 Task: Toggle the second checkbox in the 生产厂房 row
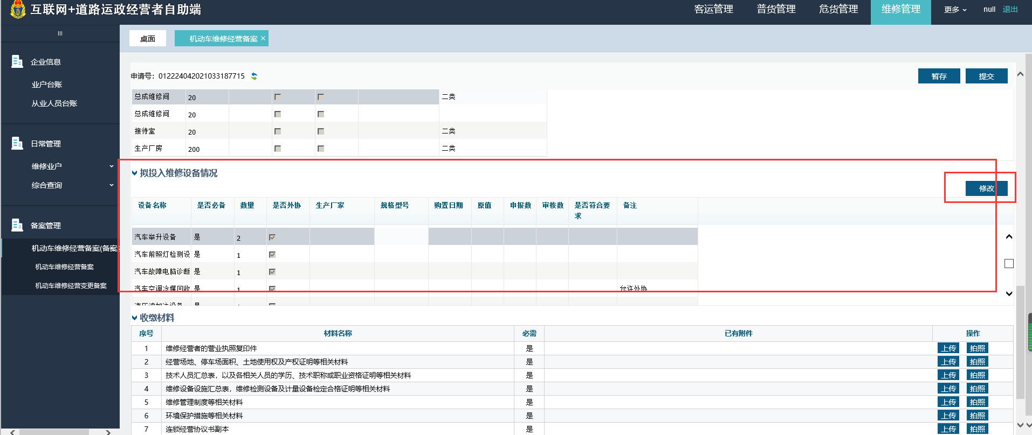pos(321,149)
